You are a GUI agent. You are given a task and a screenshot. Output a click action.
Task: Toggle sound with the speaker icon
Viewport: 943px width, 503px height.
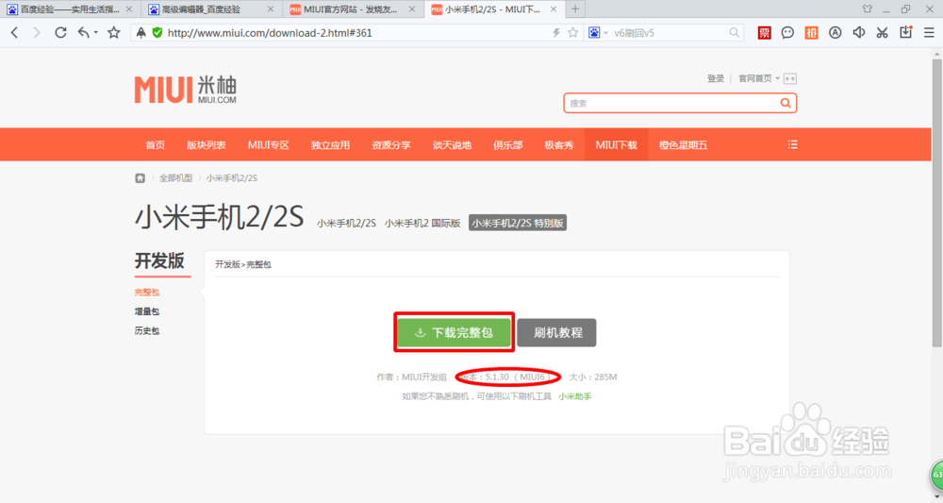tap(859, 32)
